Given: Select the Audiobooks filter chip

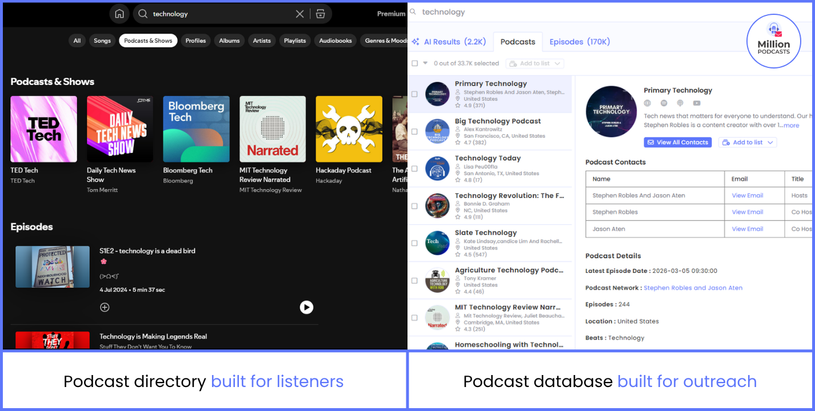Looking at the screenshot, I should point(335,41).
